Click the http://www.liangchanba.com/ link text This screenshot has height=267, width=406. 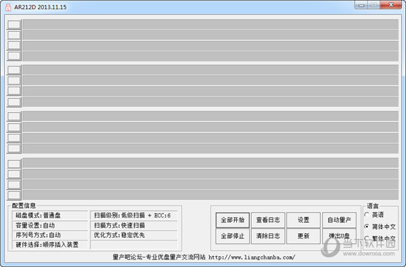point(252,258)
